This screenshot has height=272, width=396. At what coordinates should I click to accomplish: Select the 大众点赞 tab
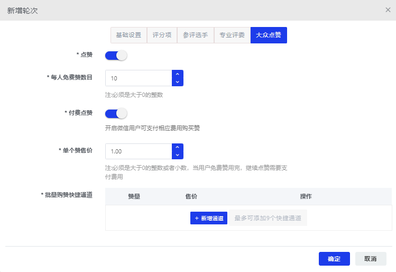269,35
